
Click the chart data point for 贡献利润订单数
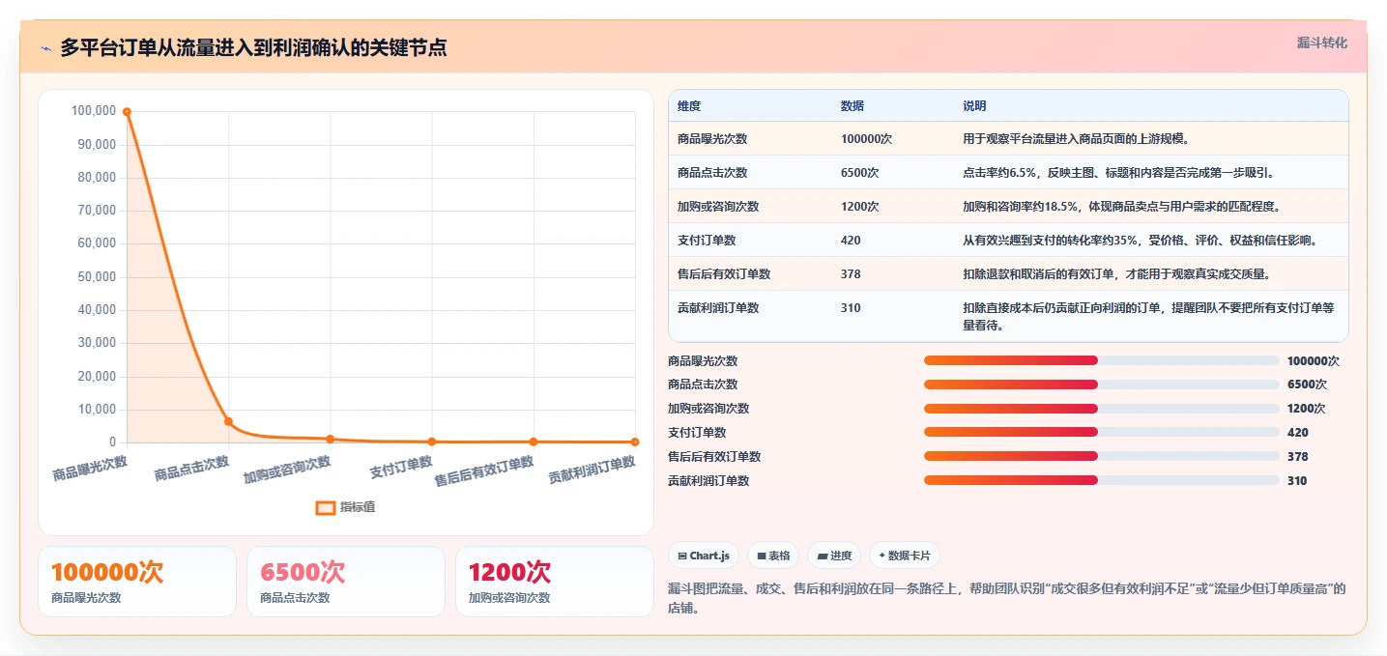pyautogui.click(x=635, y=442)
